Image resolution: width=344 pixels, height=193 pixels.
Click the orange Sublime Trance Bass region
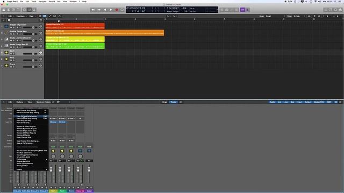(x=105, y=33)
